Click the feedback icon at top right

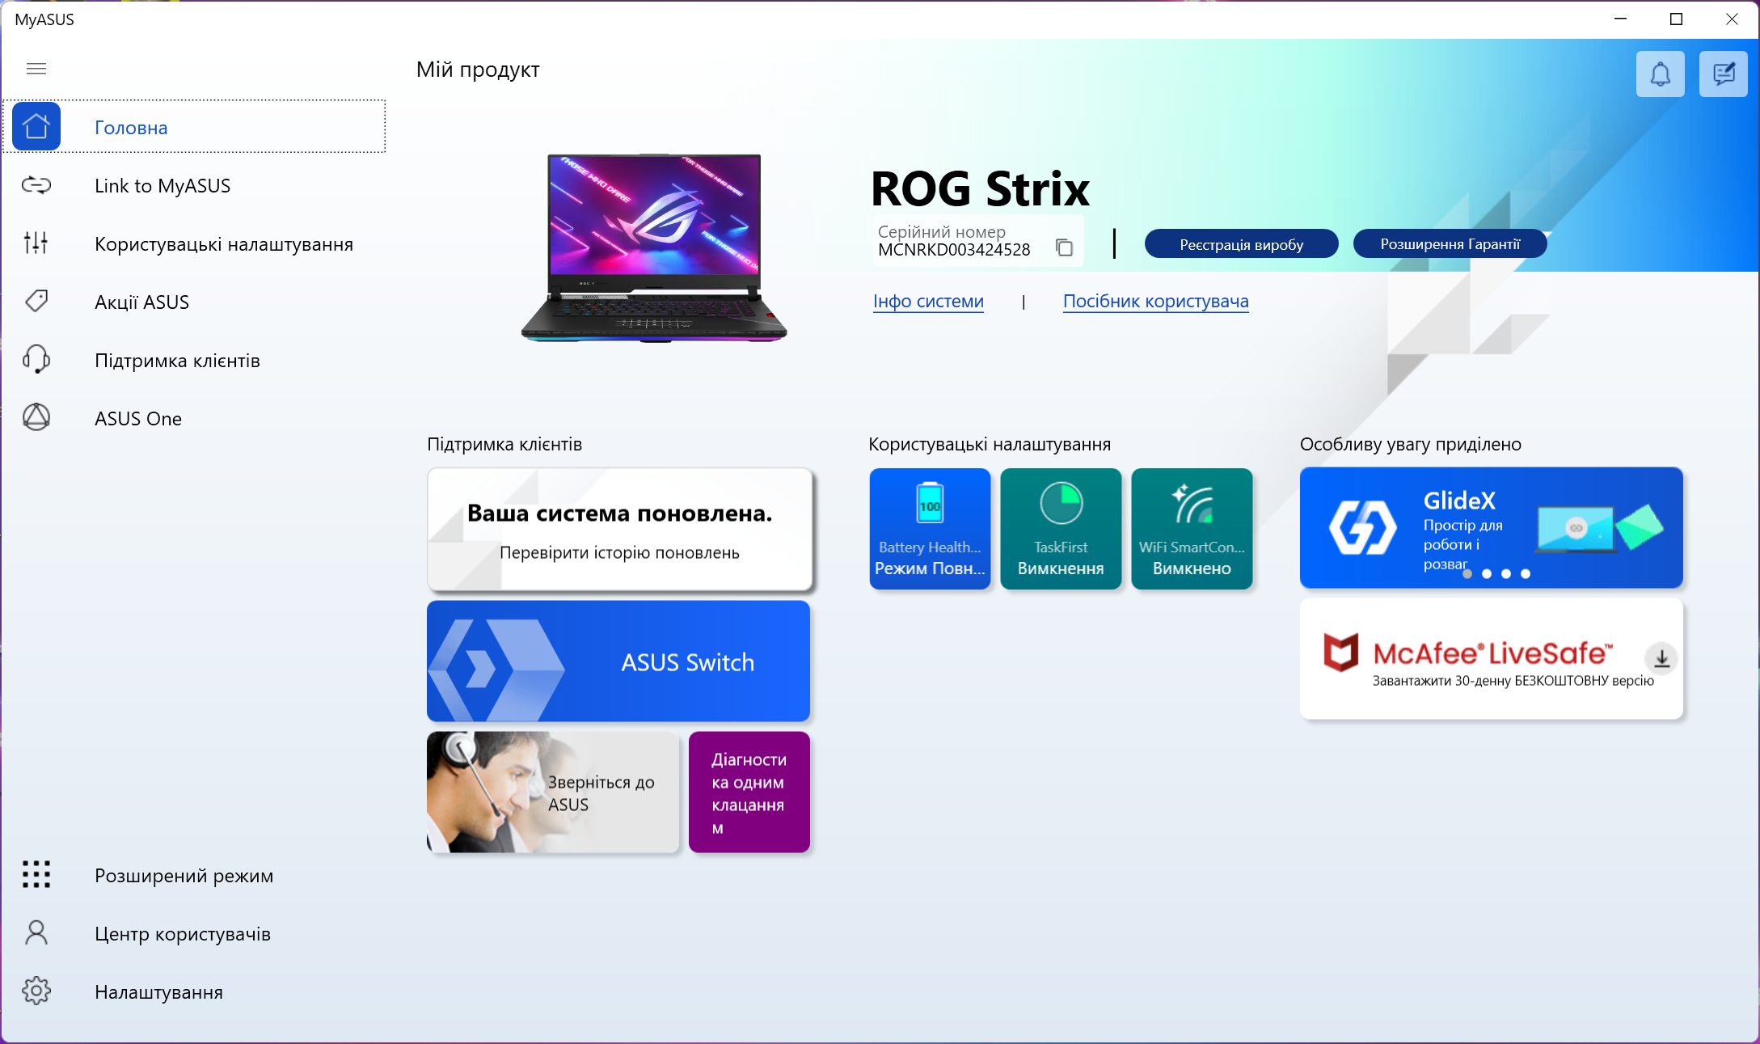click(1723, 74)
